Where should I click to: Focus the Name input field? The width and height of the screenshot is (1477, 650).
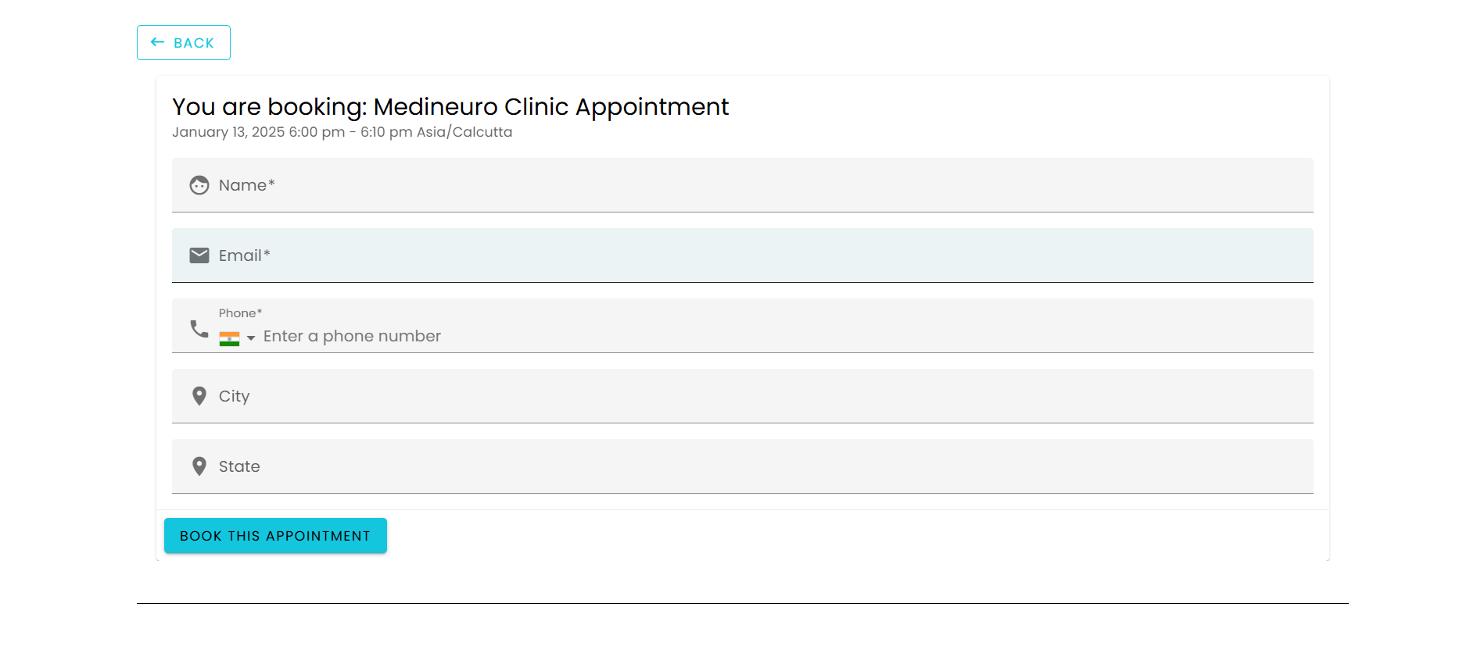coord(743,185)
